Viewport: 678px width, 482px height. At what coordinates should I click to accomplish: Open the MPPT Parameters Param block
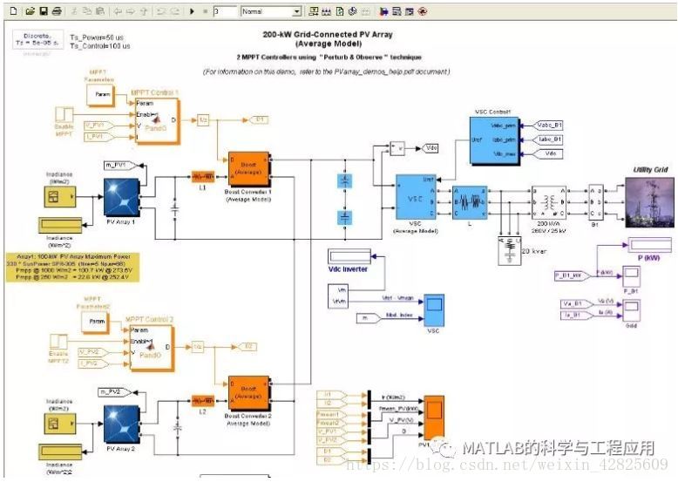click(x=101, y=95)
